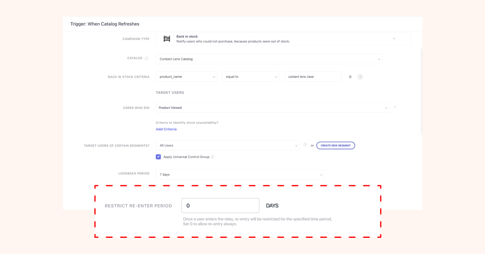Image resolution: width=485 pixels, height=254 pixels.
Task: Expand the Campaign Type dropdown
Action: [394, 39]
